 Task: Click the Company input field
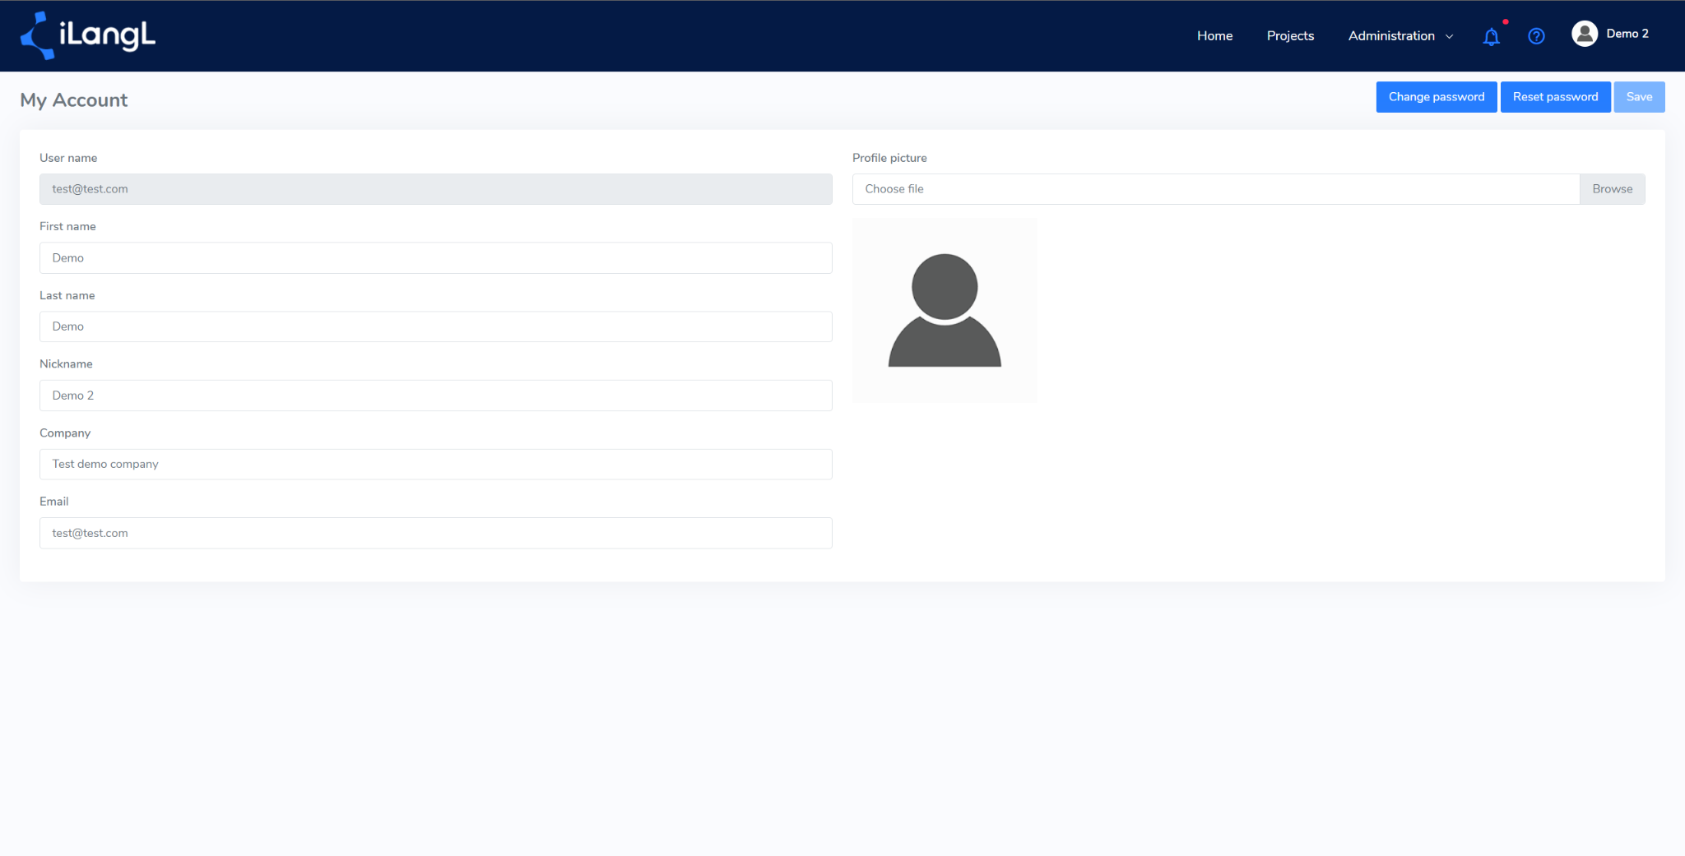click(436, 465)
